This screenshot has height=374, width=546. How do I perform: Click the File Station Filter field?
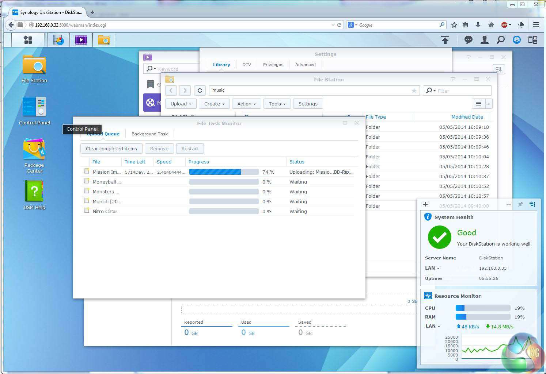coord(462,91)
